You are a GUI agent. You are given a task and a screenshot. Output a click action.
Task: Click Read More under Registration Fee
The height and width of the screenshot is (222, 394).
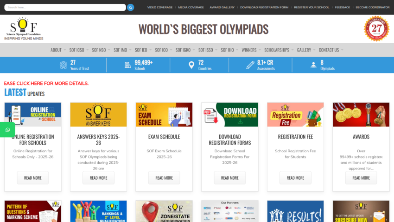coord(295,178)
